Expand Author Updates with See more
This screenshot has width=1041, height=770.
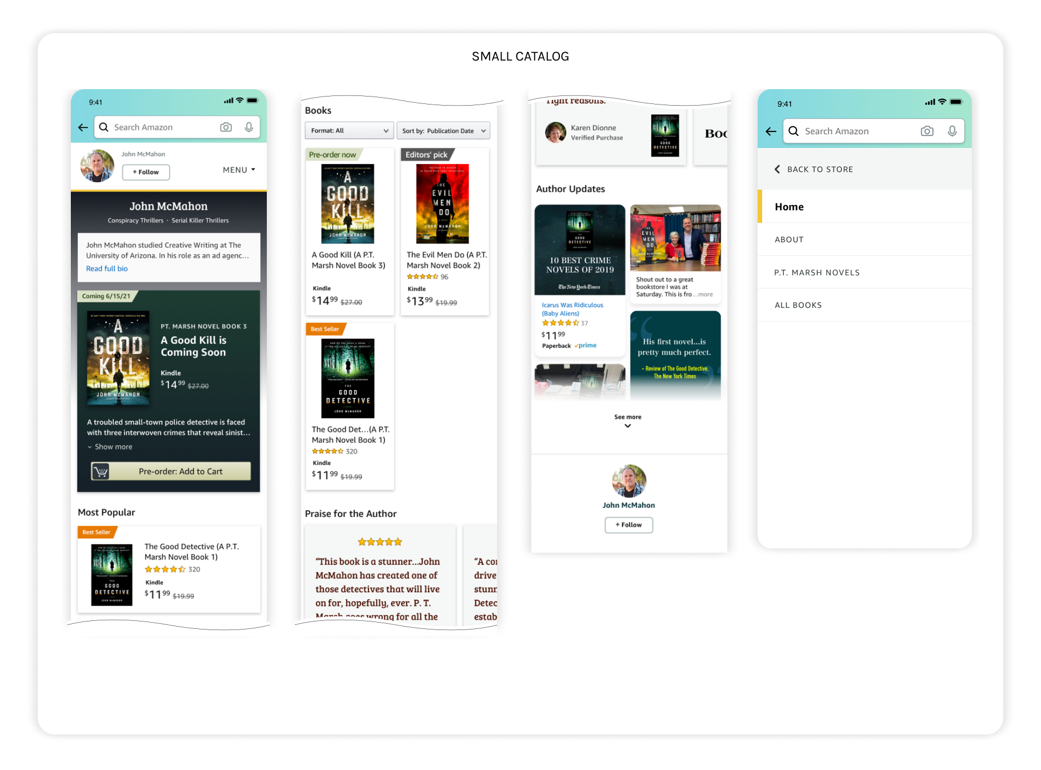click(628, 421)
